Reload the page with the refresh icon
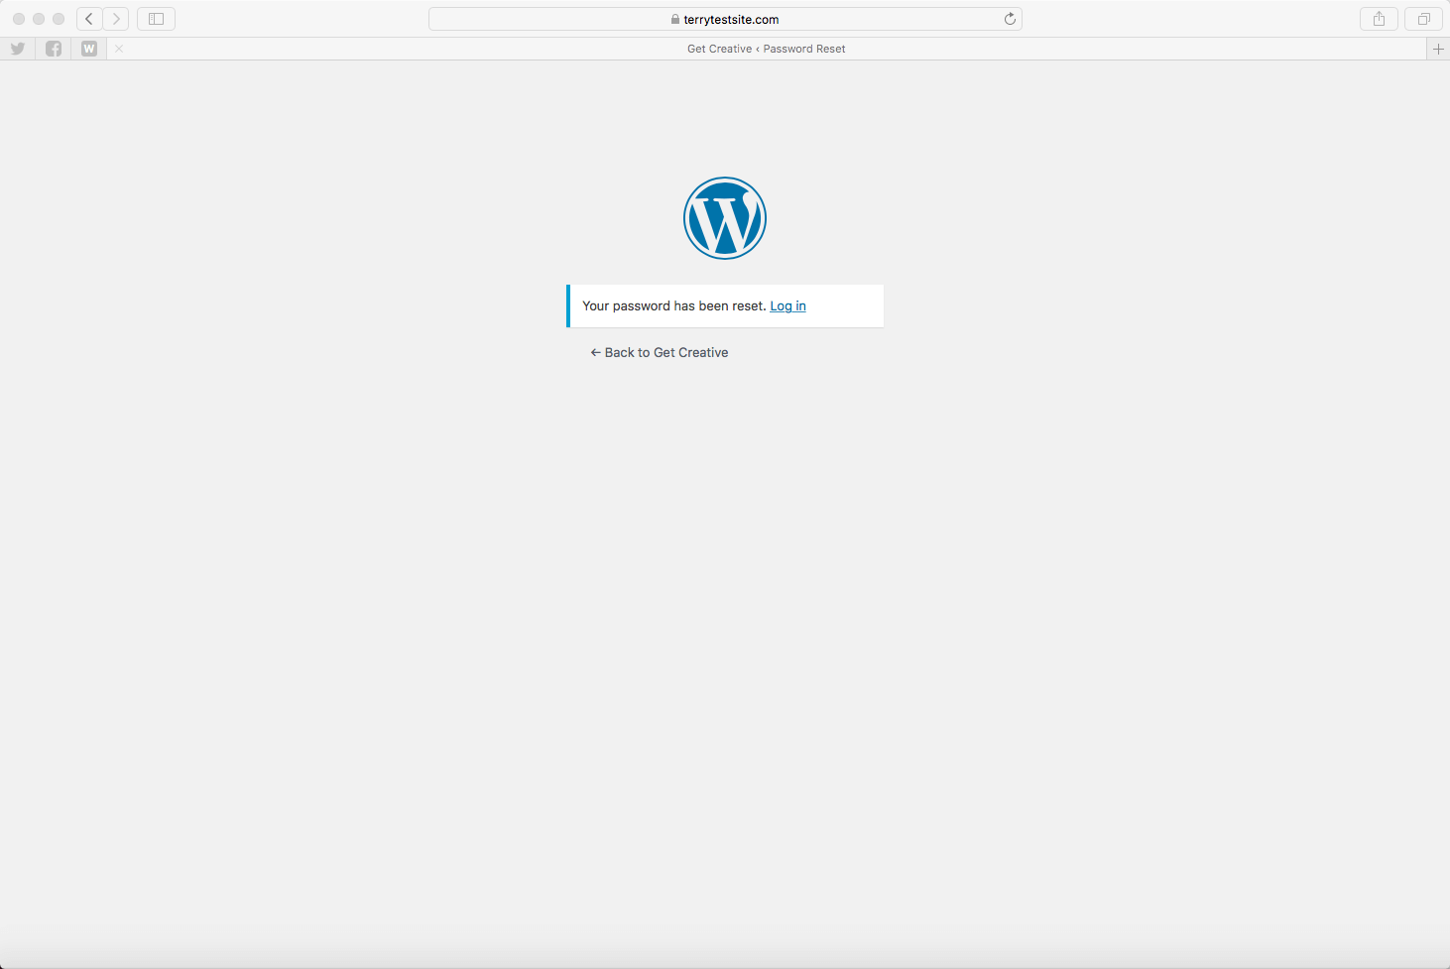The width and height of the screenshot is (1450, 969). point(1010,19)
